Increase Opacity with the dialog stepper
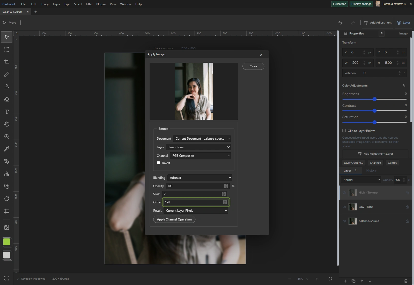 (x=226, y=185)
